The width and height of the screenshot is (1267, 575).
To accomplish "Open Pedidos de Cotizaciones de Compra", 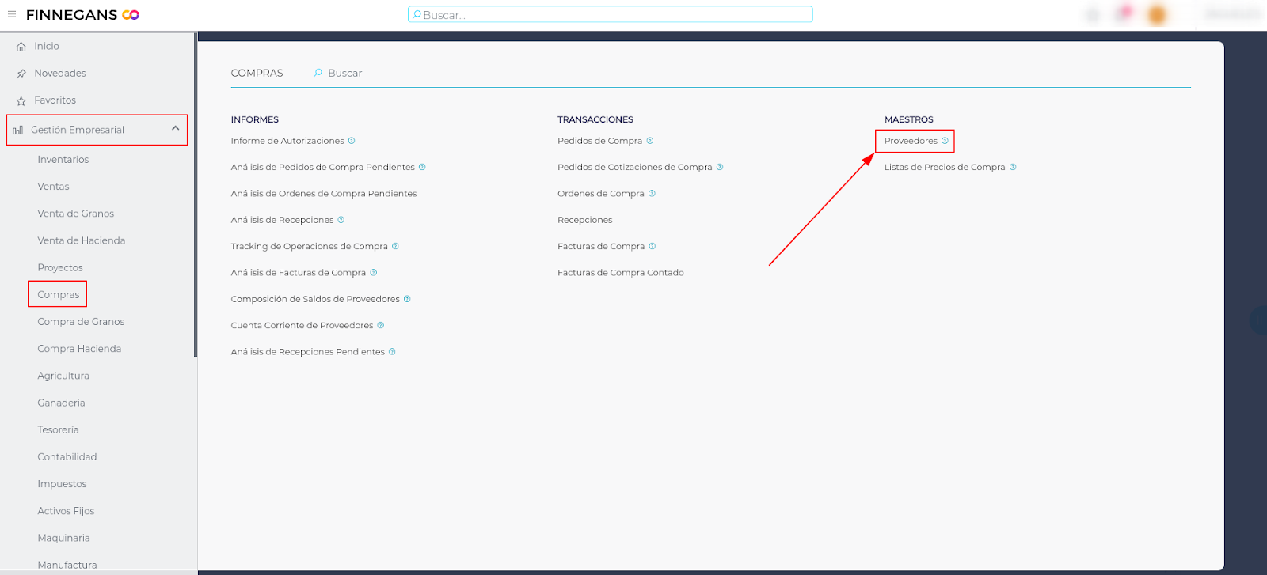I will 635,167.
